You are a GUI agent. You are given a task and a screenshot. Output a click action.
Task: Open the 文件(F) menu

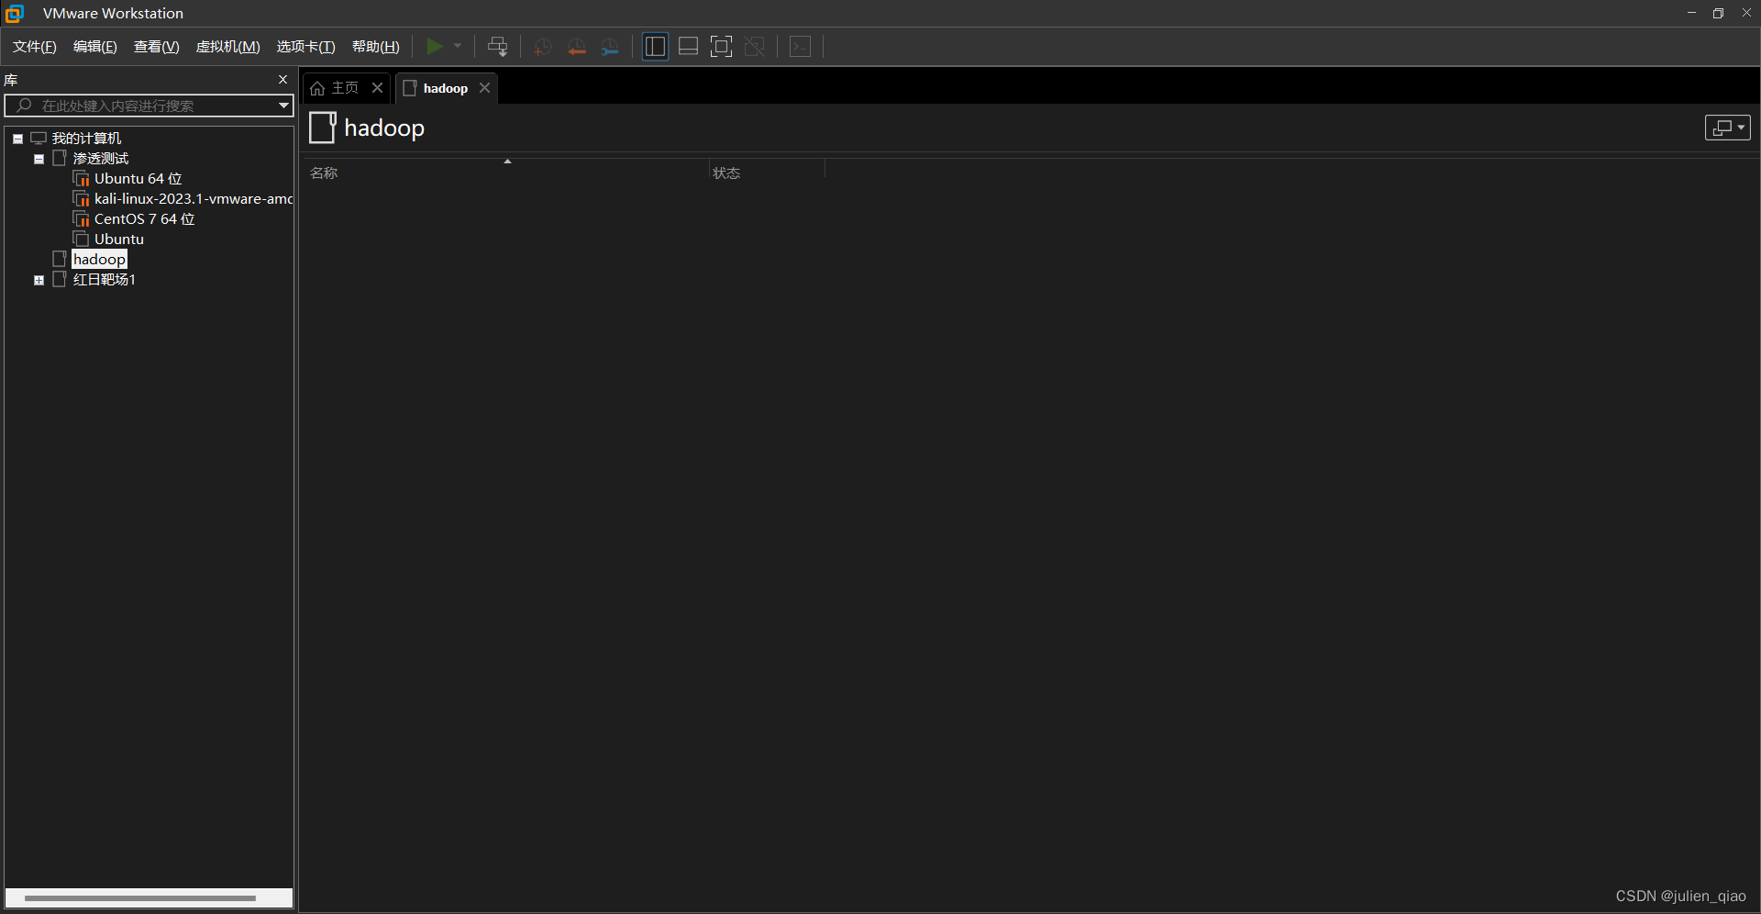[35, 47]
